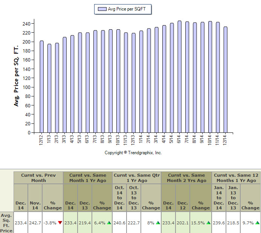
Task: Click the Nov. 14 column header
Action: 35,198
